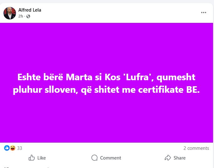Click the white post text on purple
Screen dimensions: 214x168
click(x=106, y=83)
